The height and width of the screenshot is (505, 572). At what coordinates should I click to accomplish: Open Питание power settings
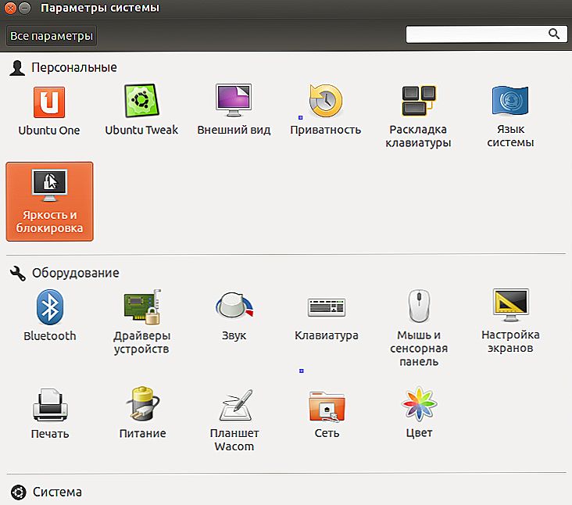tap(143, 413)
